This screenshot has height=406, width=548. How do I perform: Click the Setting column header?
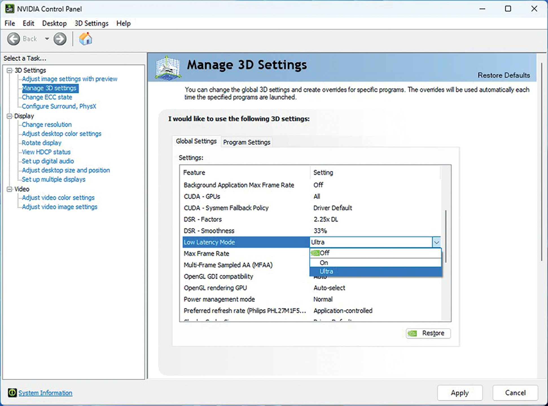[x=375, y=173]
